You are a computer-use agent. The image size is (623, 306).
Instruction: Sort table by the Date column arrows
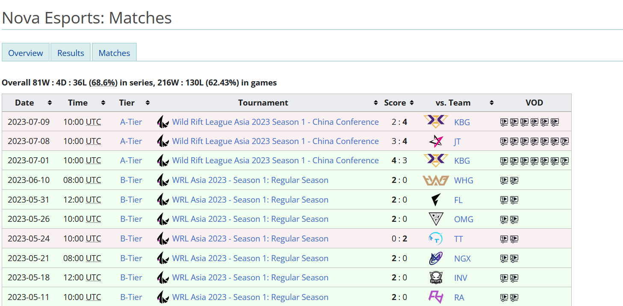[50, 103]
